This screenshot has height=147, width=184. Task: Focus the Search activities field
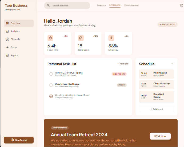pyautogui.click(x=67, y=6)
